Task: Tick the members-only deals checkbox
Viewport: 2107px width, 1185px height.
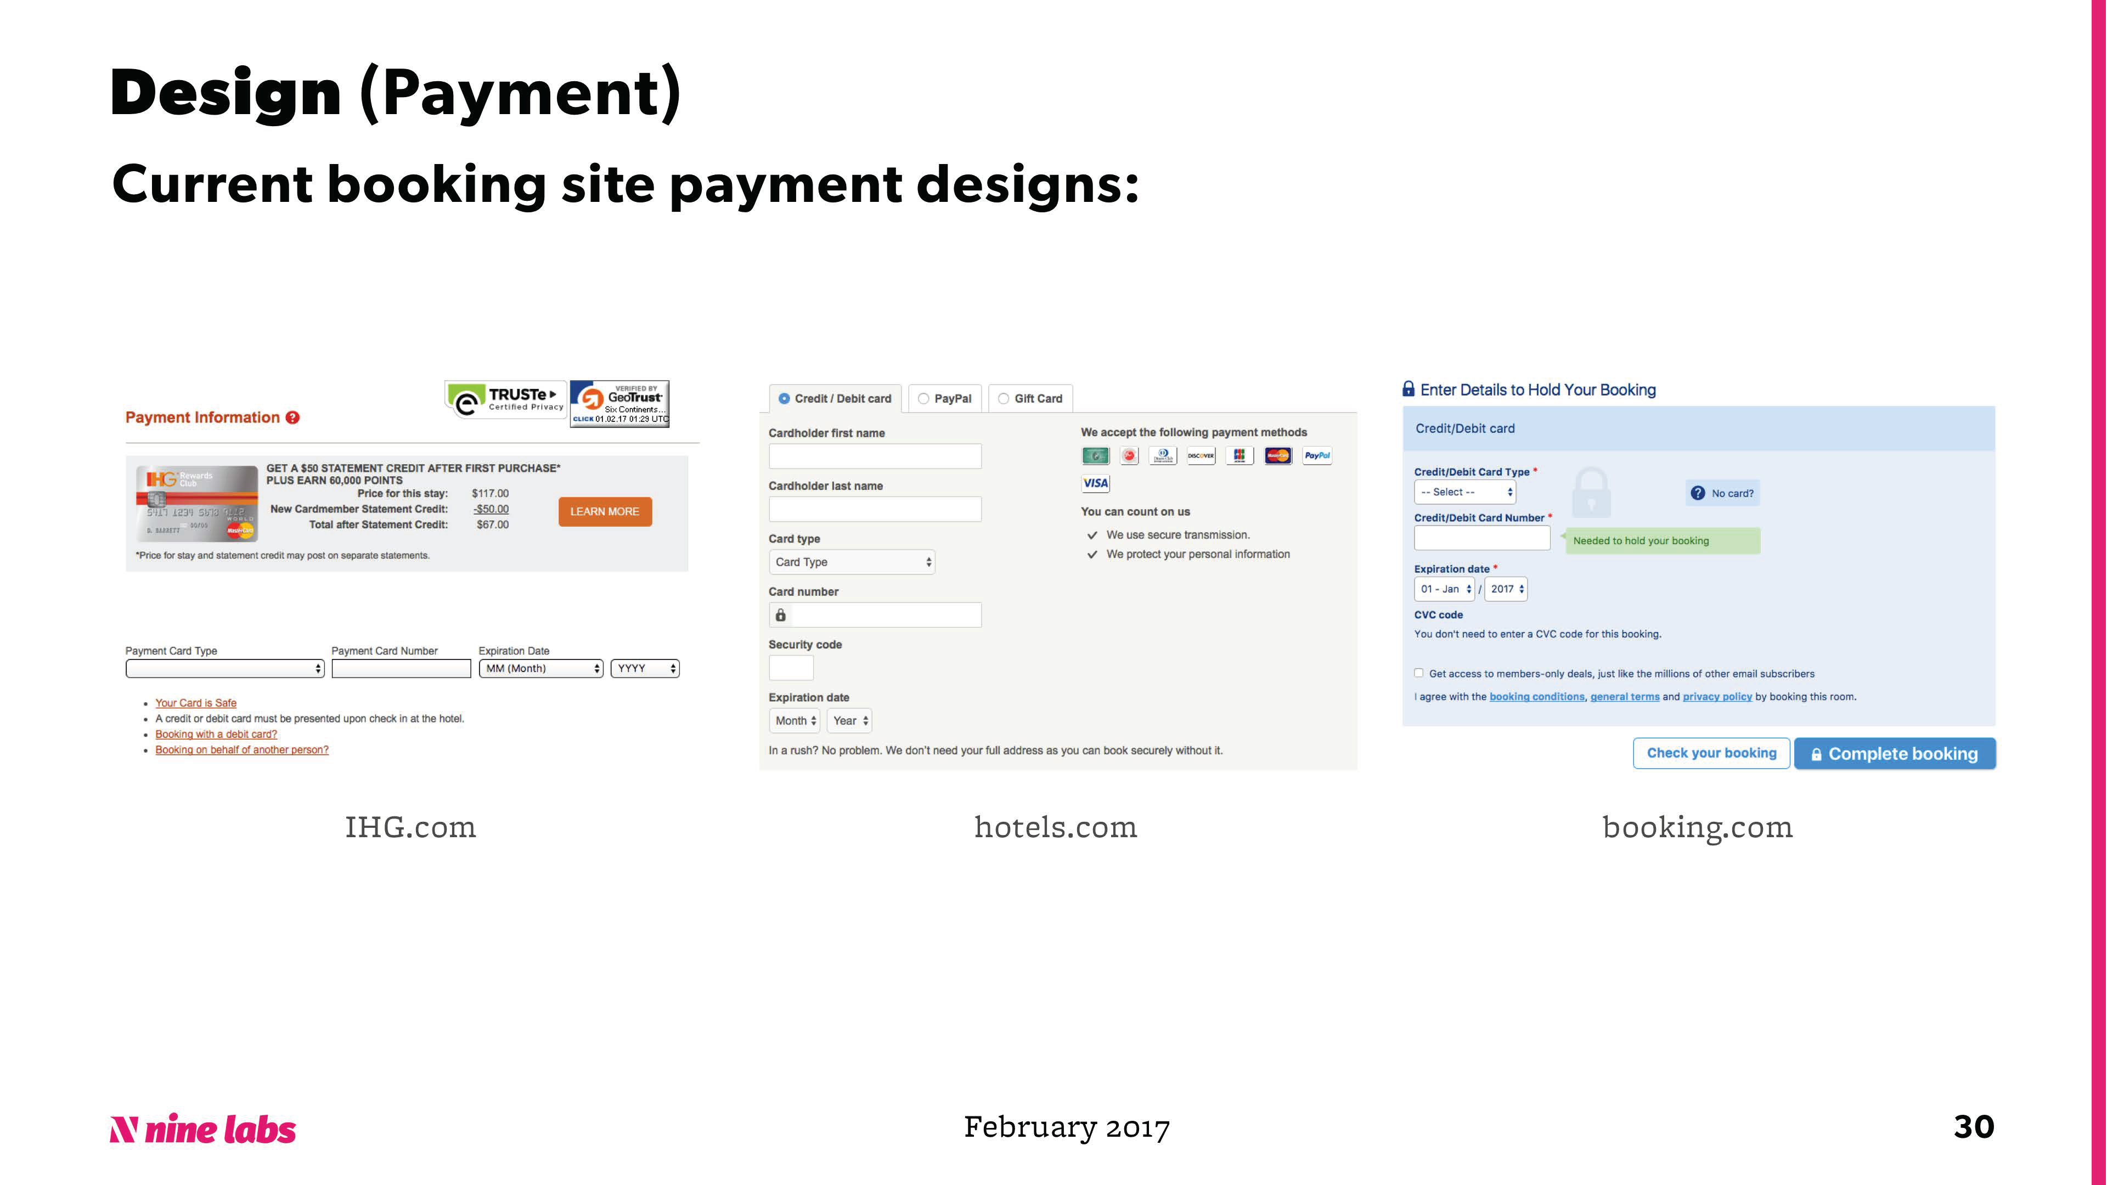Action: coord(1418,673)
